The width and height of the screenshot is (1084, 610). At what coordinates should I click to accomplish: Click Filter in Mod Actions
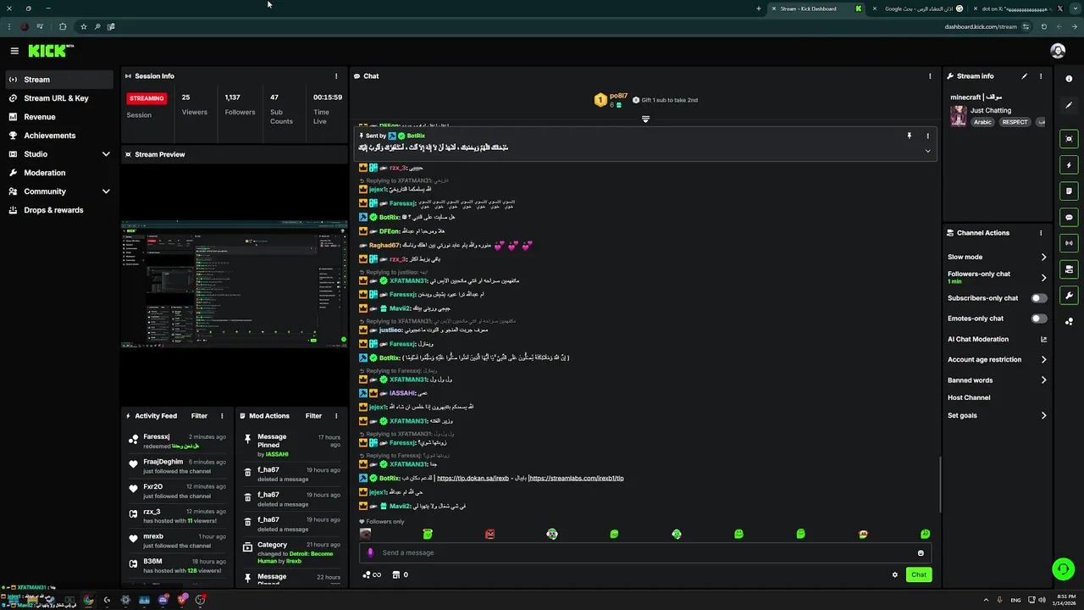[313, 416]
